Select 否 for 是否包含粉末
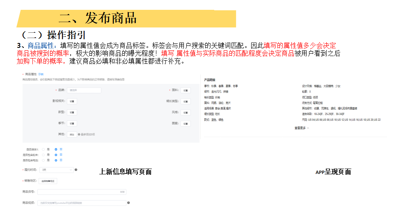 56,155
